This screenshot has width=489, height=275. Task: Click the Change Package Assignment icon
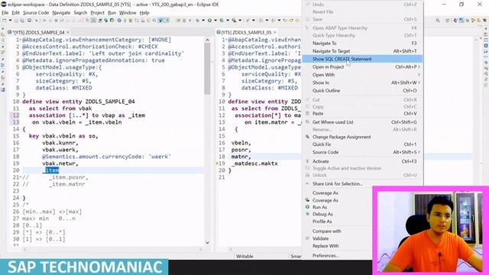click(x=307, y=137)
